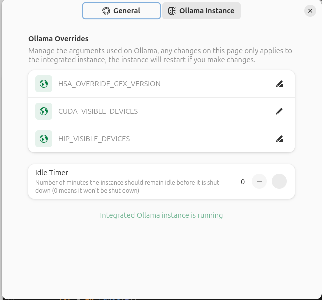Open the Ollama Instance tab
322x300 pixels.
tap(201, 11)
